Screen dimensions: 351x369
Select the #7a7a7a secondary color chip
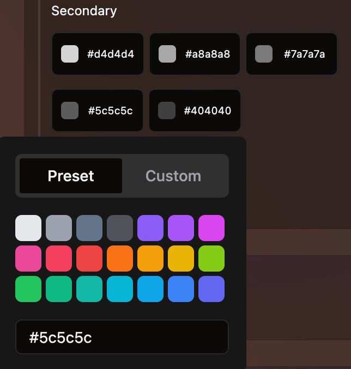click(292, 54)
